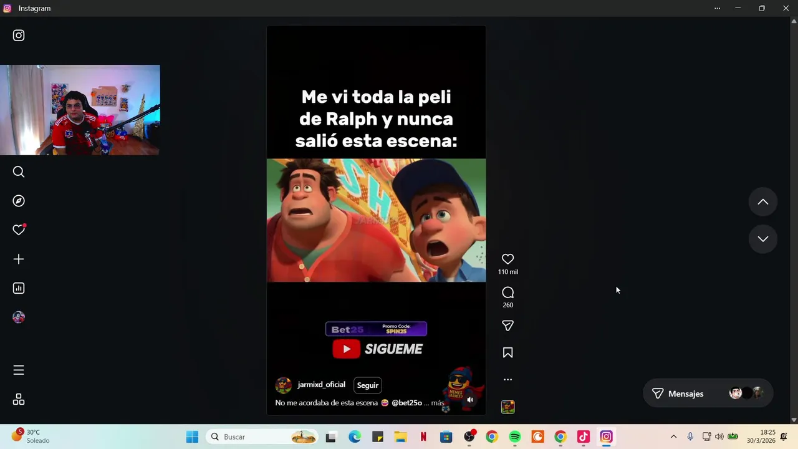
Task: Open jarmixd_oficial username link
Action: (321, 385)
